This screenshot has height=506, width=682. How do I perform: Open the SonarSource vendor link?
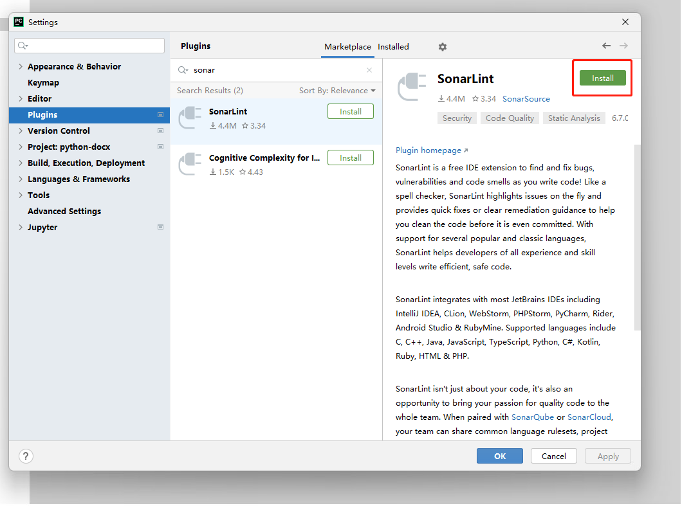pos(526,98)
